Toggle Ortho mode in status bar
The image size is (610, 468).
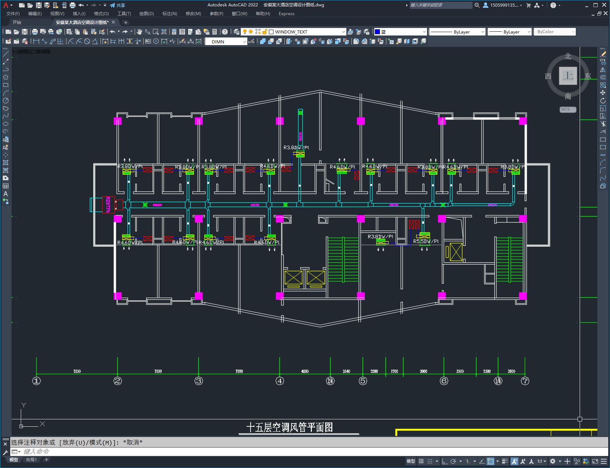(x=445, y=461)
